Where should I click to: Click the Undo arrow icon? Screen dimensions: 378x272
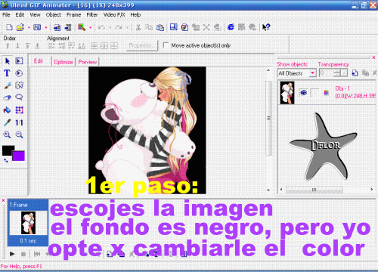pos(101,27)
